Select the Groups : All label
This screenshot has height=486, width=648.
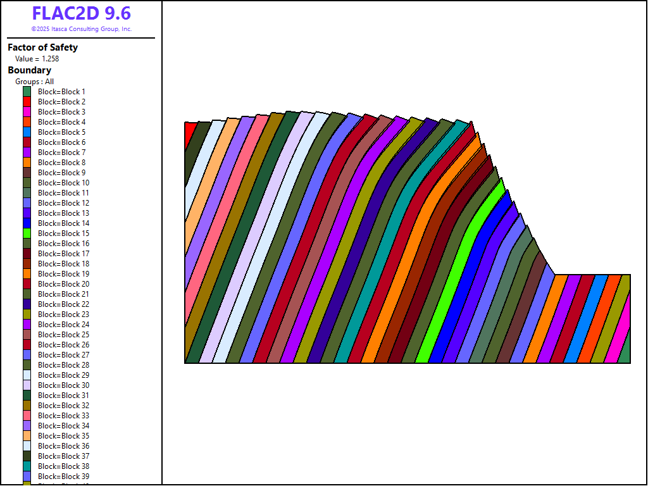point(34,82)
